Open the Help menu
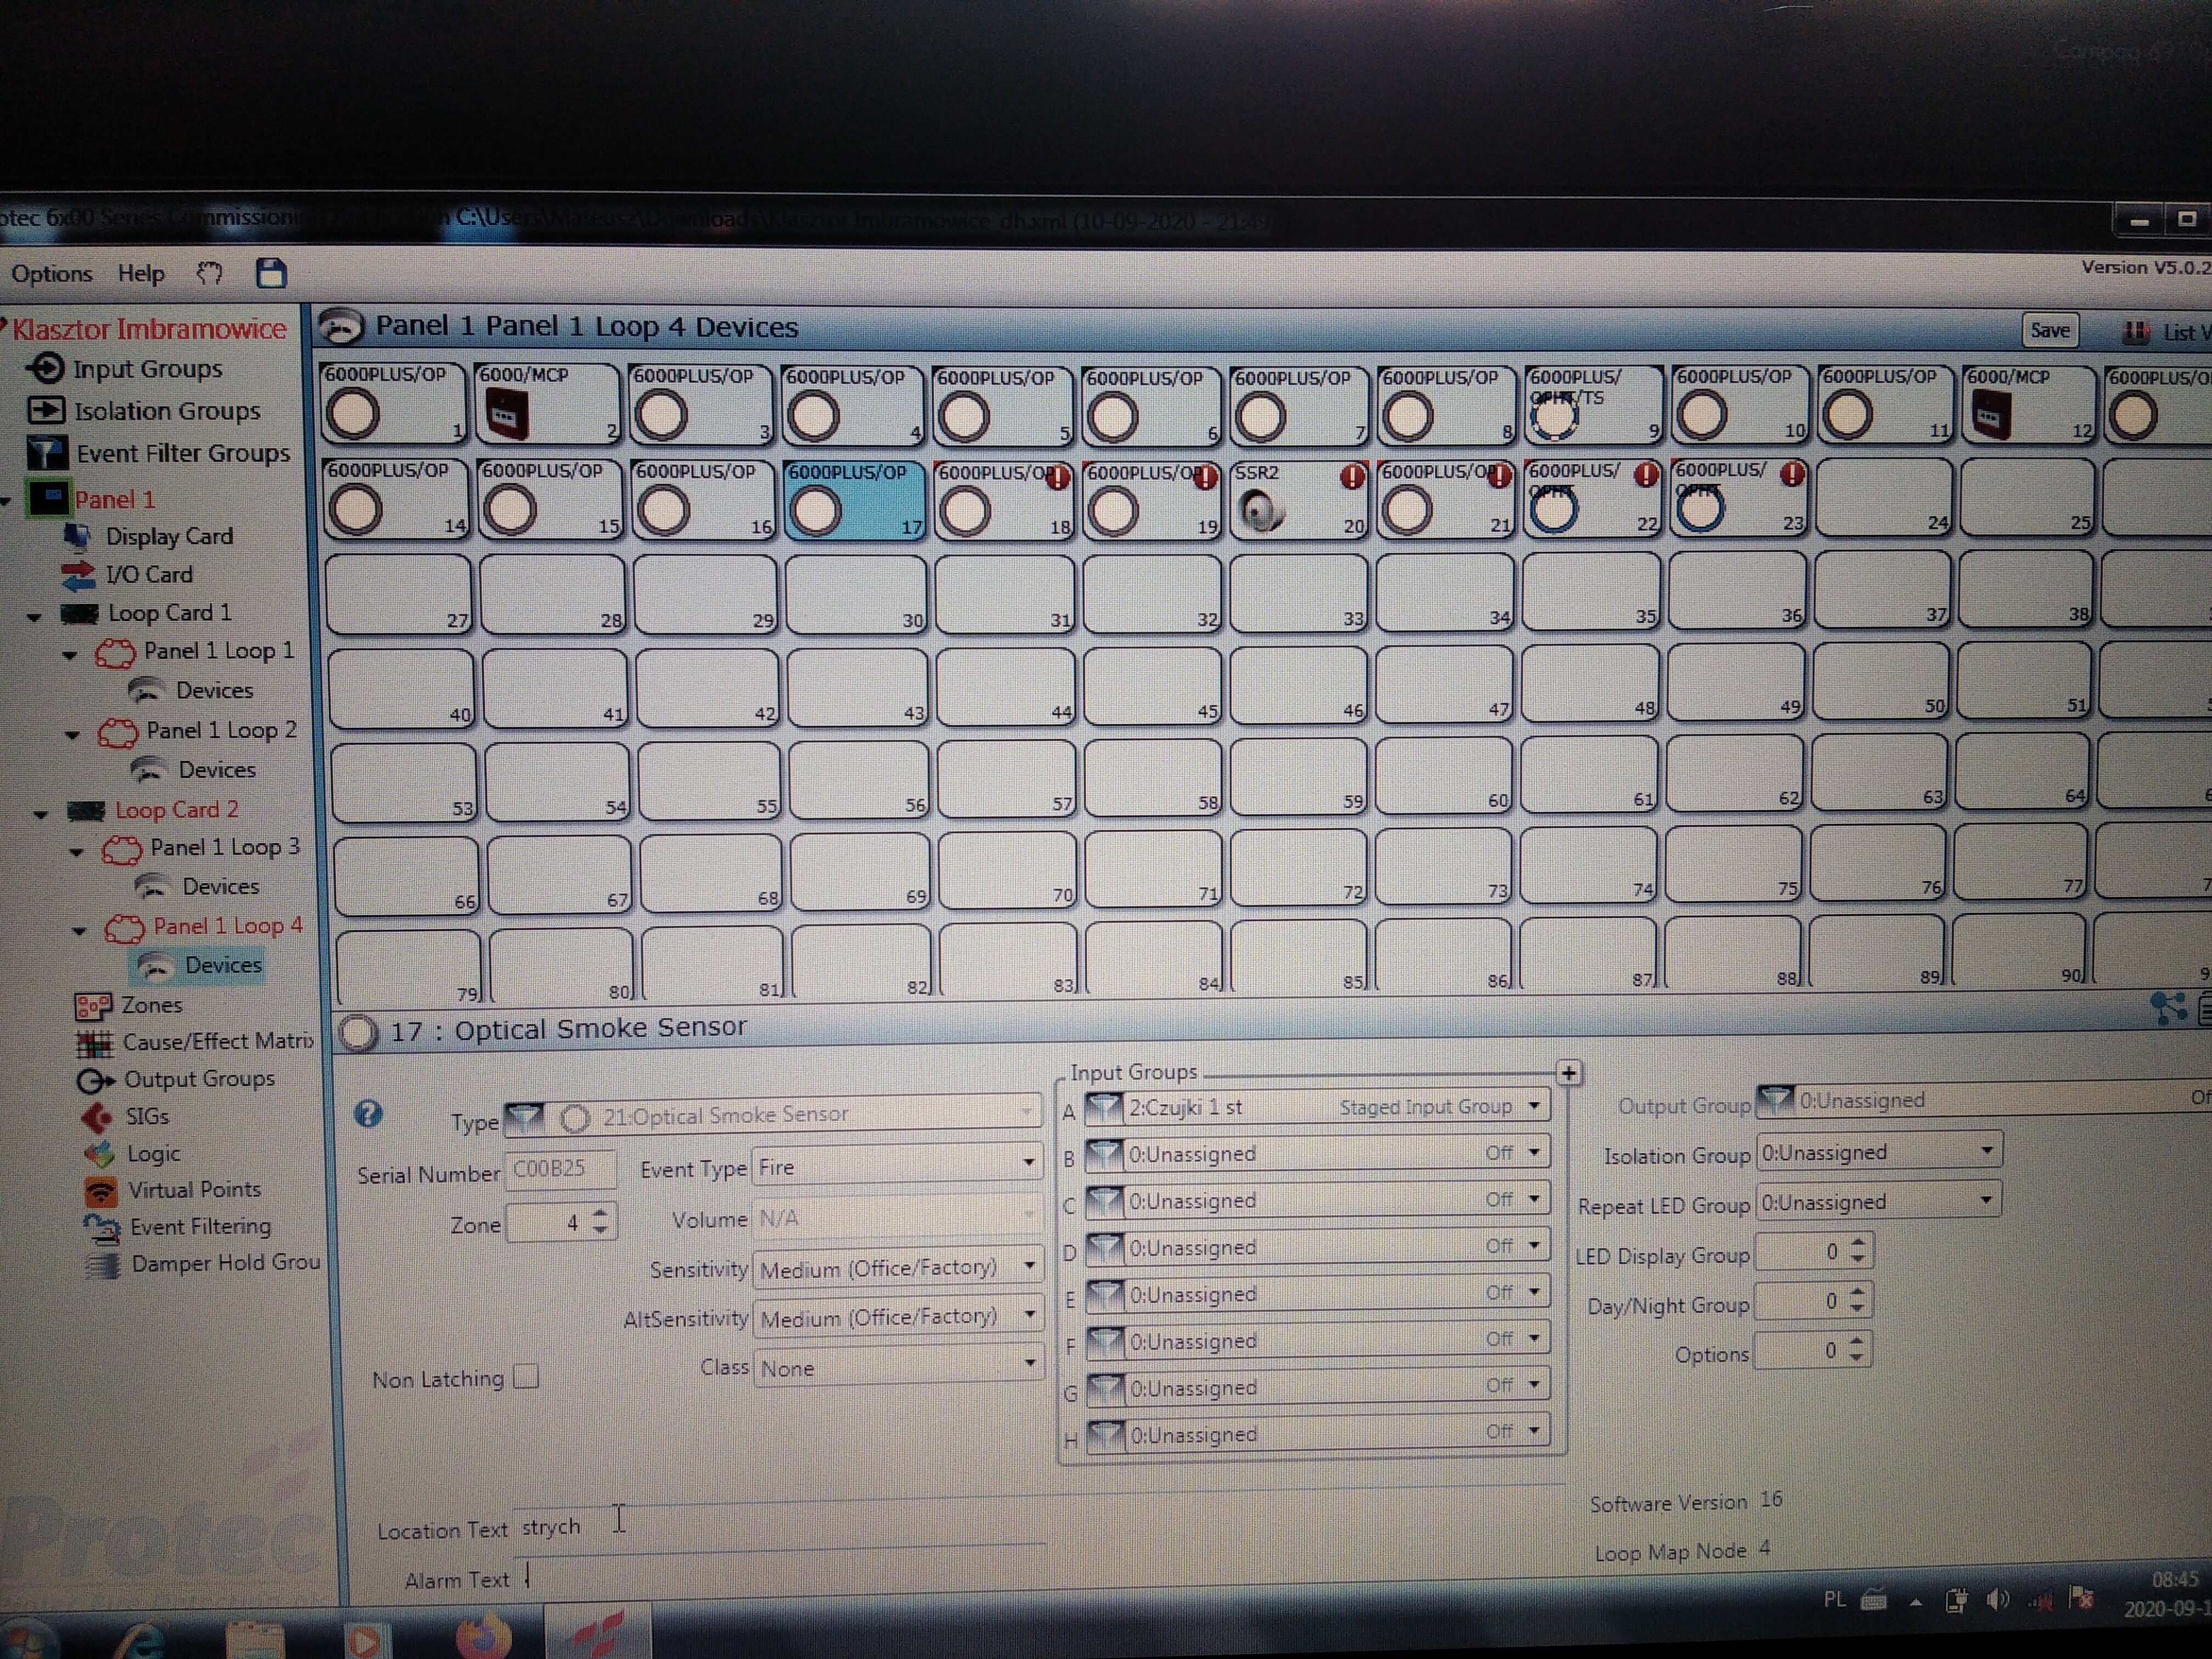Screen dimensions: 2212x1659 coord(141,274)
